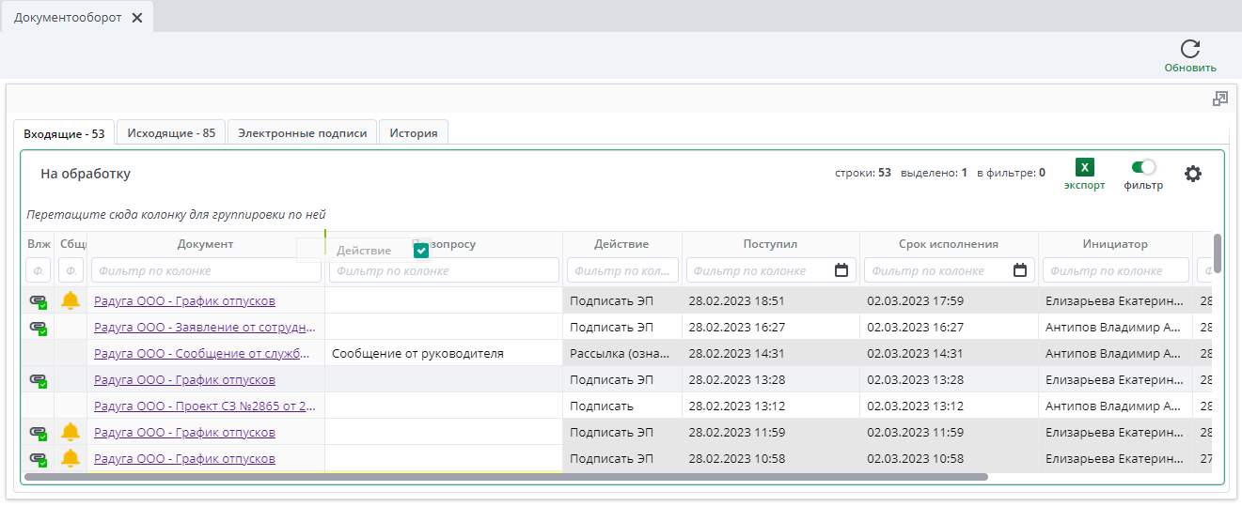The width and height of the screenshot is (1242, 506).
Task: Sort by the Действие column header
Action: 621,244
